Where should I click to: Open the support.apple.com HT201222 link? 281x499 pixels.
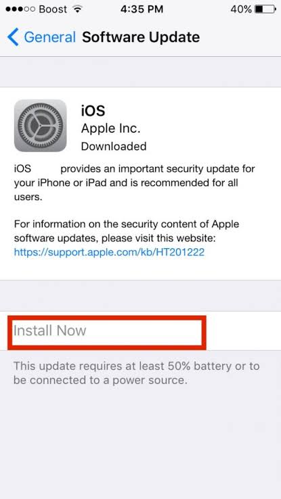click(109, 252)
